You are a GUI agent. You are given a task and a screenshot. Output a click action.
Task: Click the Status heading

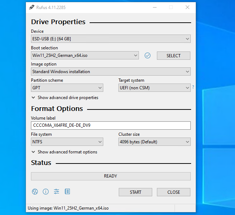(x=41, y=163)
